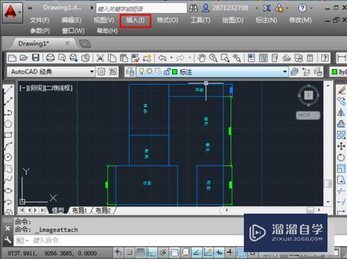Toggle Infer Constraints in status bar
The width and height of the screenshot is (347, 259).
click(118, 252)
